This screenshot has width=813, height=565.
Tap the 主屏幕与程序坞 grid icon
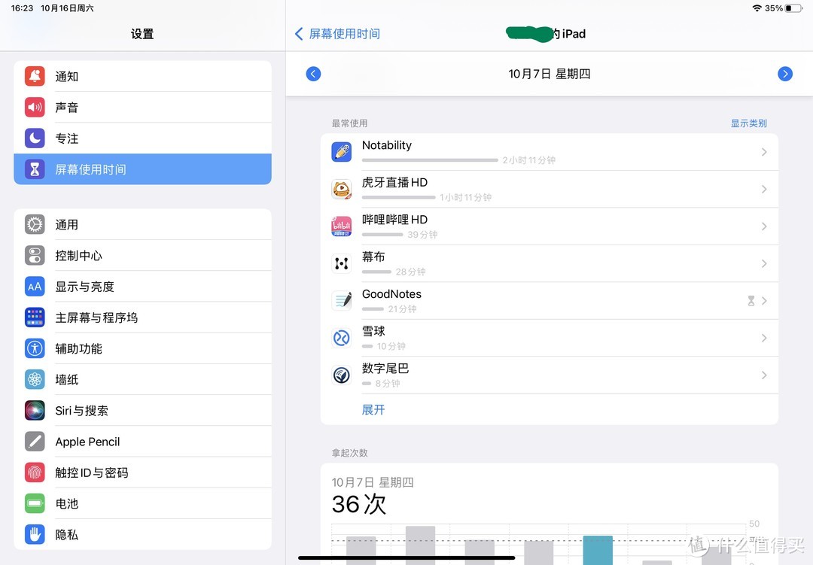click(35, 317)
